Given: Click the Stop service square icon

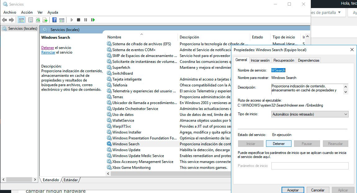Looking at the screenshot, I should [x=79, y=20].
